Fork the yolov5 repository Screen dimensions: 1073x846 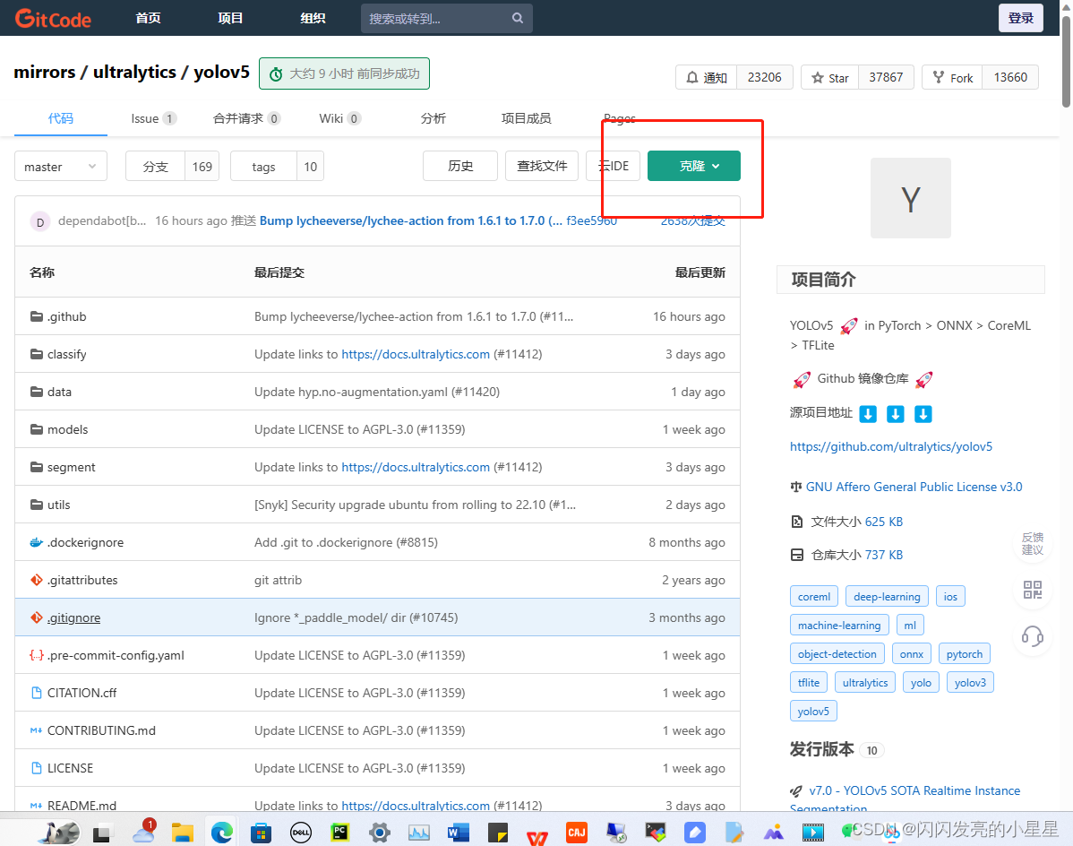coord(953,77)
